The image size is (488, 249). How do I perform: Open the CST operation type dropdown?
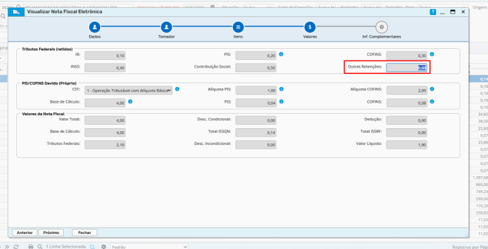(x=129, y=90)
